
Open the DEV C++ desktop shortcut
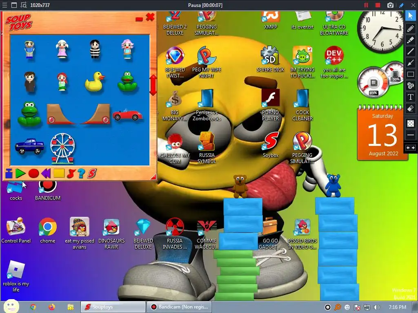(334, 62)
